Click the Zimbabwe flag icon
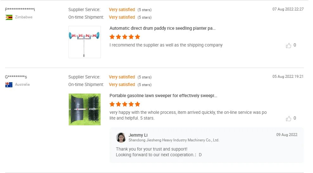 coord(9,17)
